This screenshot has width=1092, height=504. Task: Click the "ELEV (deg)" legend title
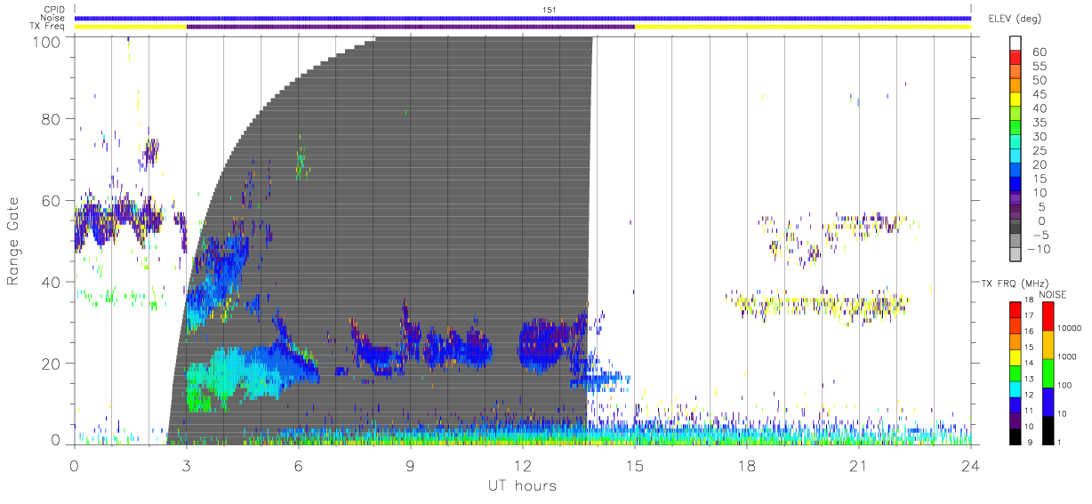pyautogui.click(x=1015, y=18)
